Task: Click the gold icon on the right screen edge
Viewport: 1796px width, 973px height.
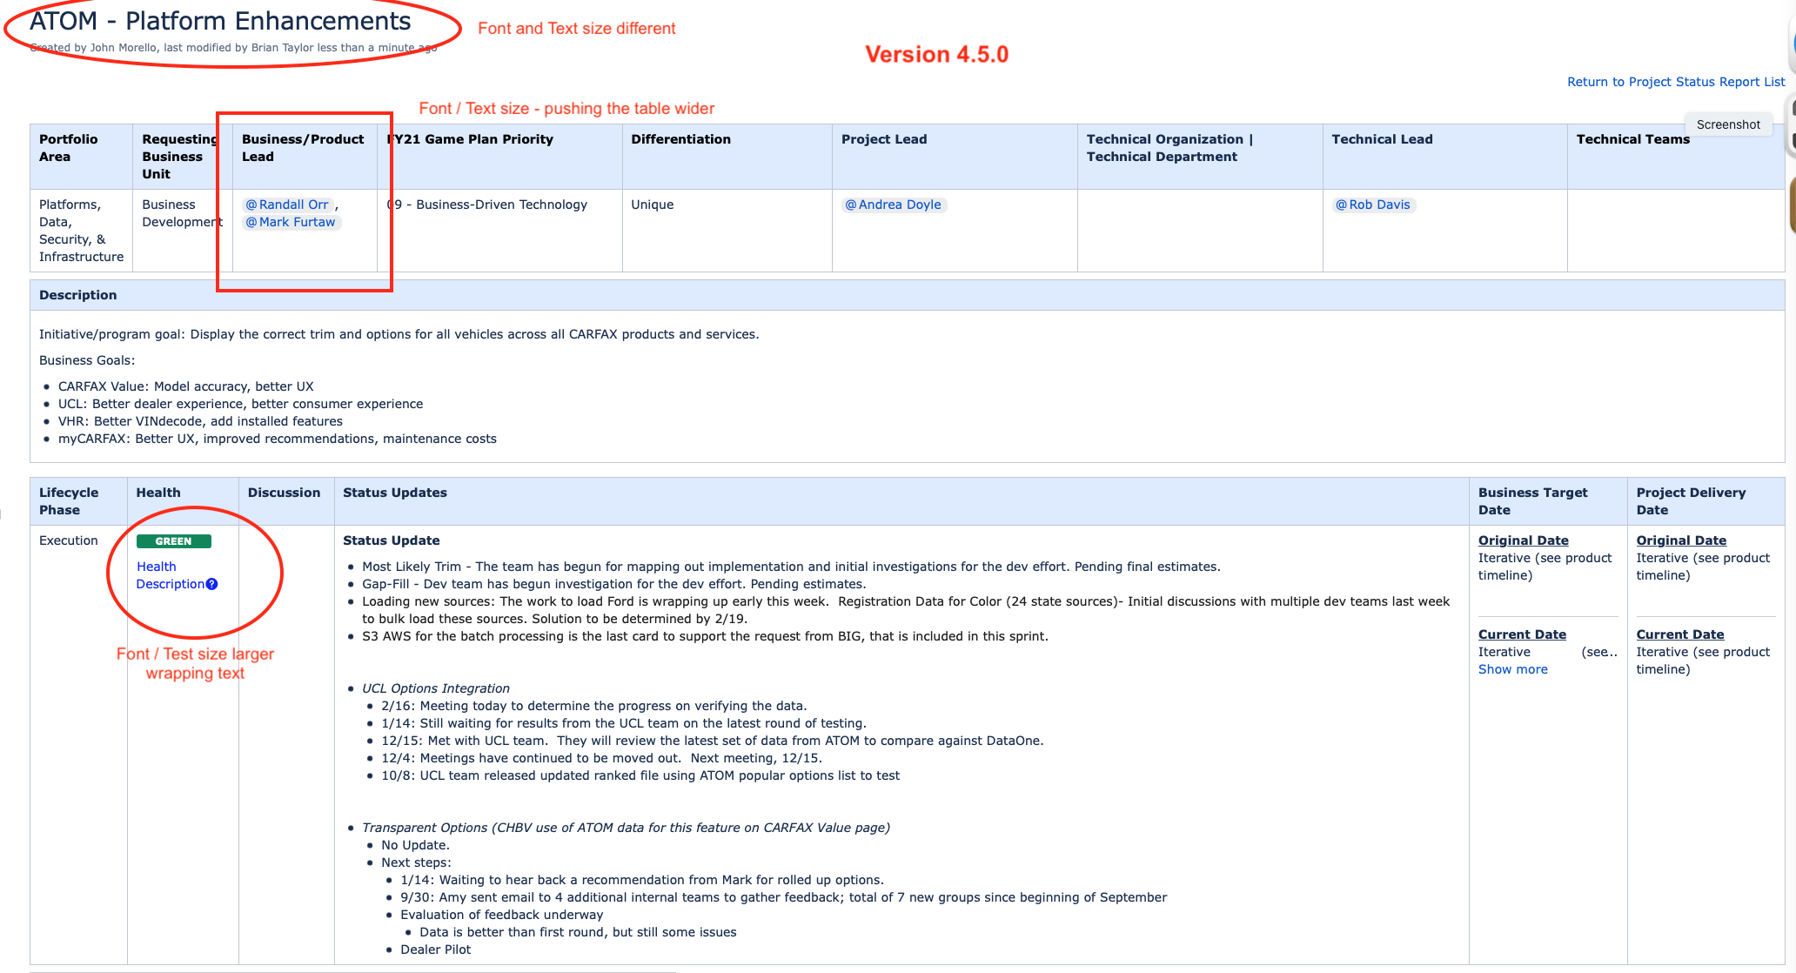Action: [1793, 205]
